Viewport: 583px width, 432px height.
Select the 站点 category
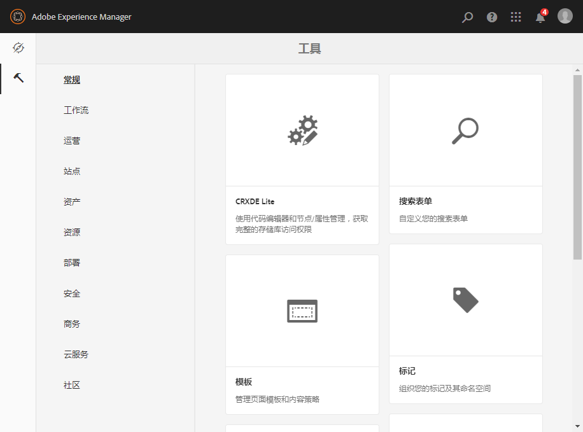72,171
